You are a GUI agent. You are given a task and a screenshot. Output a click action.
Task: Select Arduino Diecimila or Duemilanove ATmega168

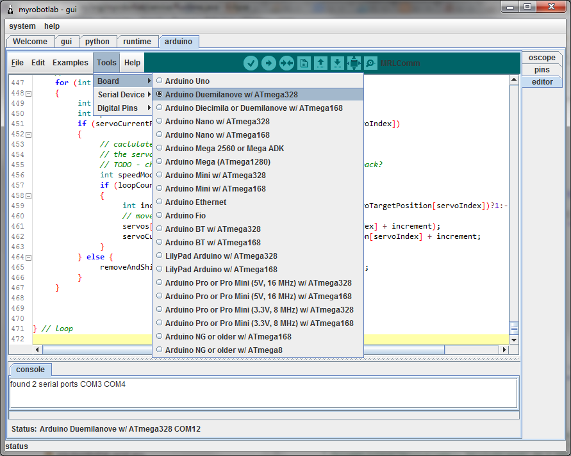pos(258,108)
